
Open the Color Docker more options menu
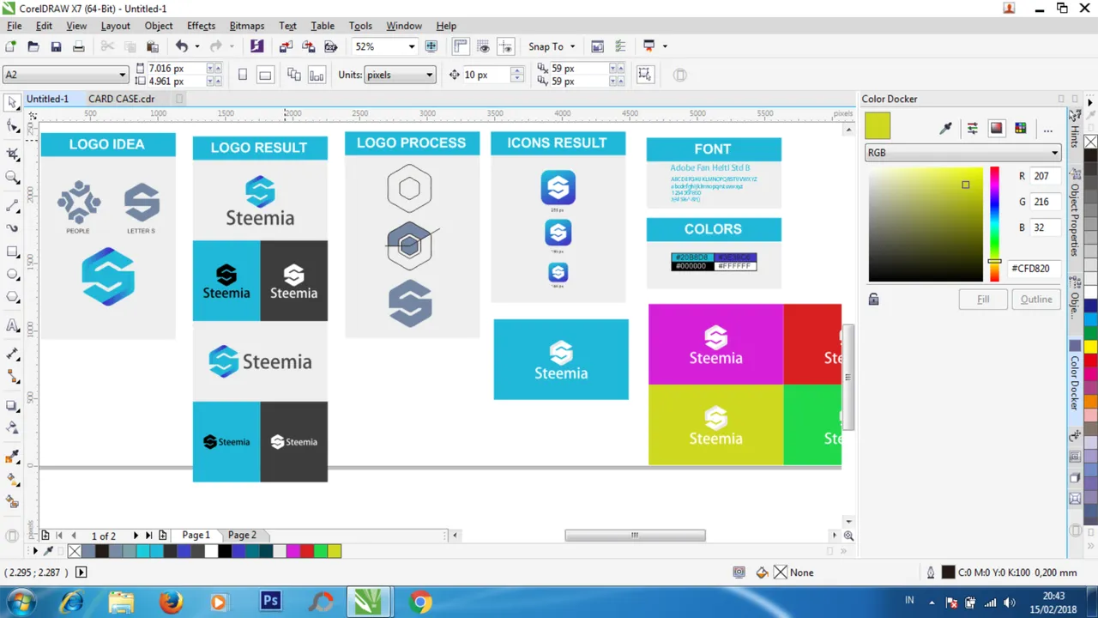click(1047, 130)
